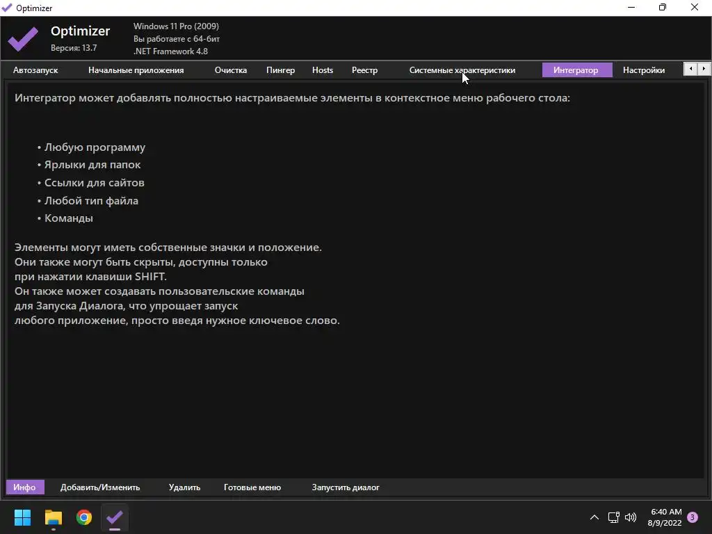
Task: Open the Windows Start menu
Action: click(22, 517)
